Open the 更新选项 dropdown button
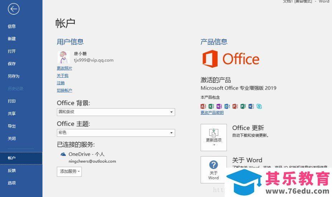Screen dimensions: 332x197 (214, 138)
